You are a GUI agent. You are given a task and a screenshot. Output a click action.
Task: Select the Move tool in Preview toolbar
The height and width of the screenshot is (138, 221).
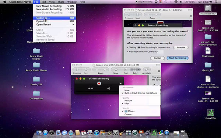point(116,70)
